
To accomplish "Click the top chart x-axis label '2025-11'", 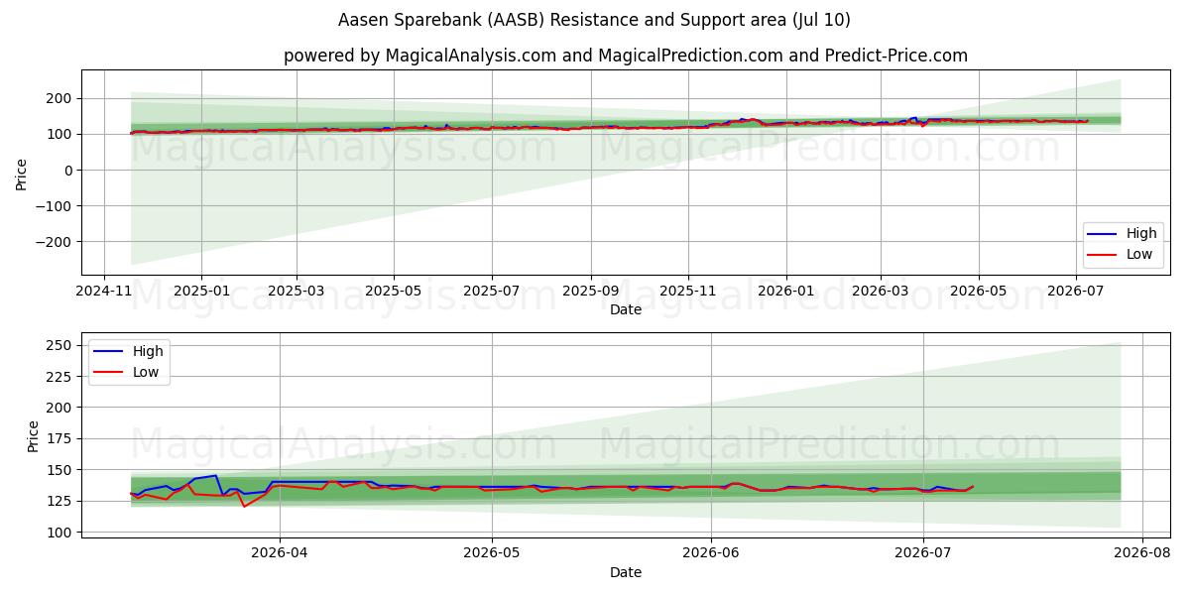I will tap(688, 293).
